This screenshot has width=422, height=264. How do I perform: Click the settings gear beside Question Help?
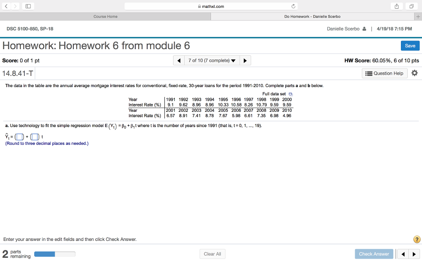tap(415, 73)
